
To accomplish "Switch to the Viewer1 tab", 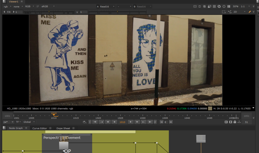I will [14, 2].
